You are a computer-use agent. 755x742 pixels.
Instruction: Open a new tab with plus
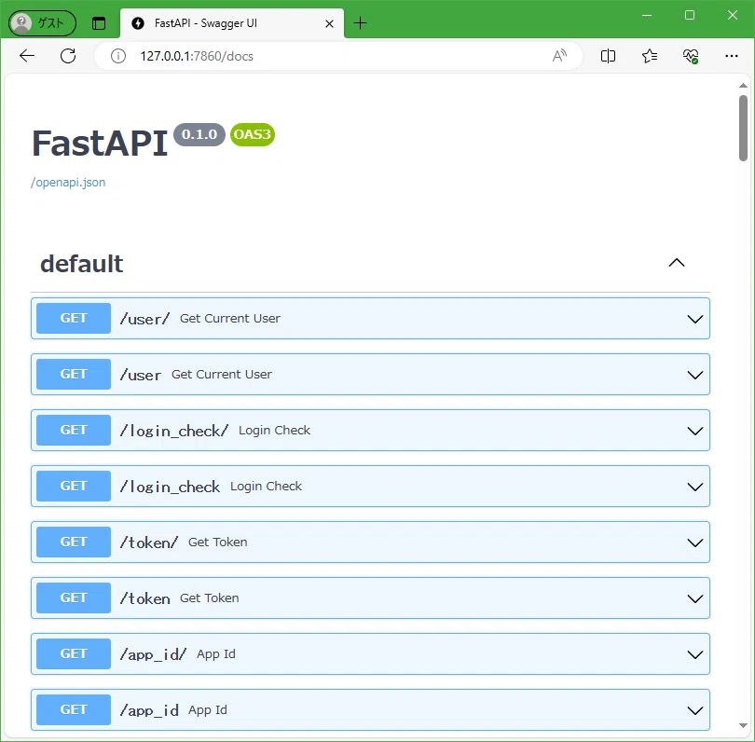pos(360,23)
